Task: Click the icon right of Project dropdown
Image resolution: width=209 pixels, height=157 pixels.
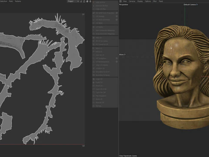Action: click(81, 1)
